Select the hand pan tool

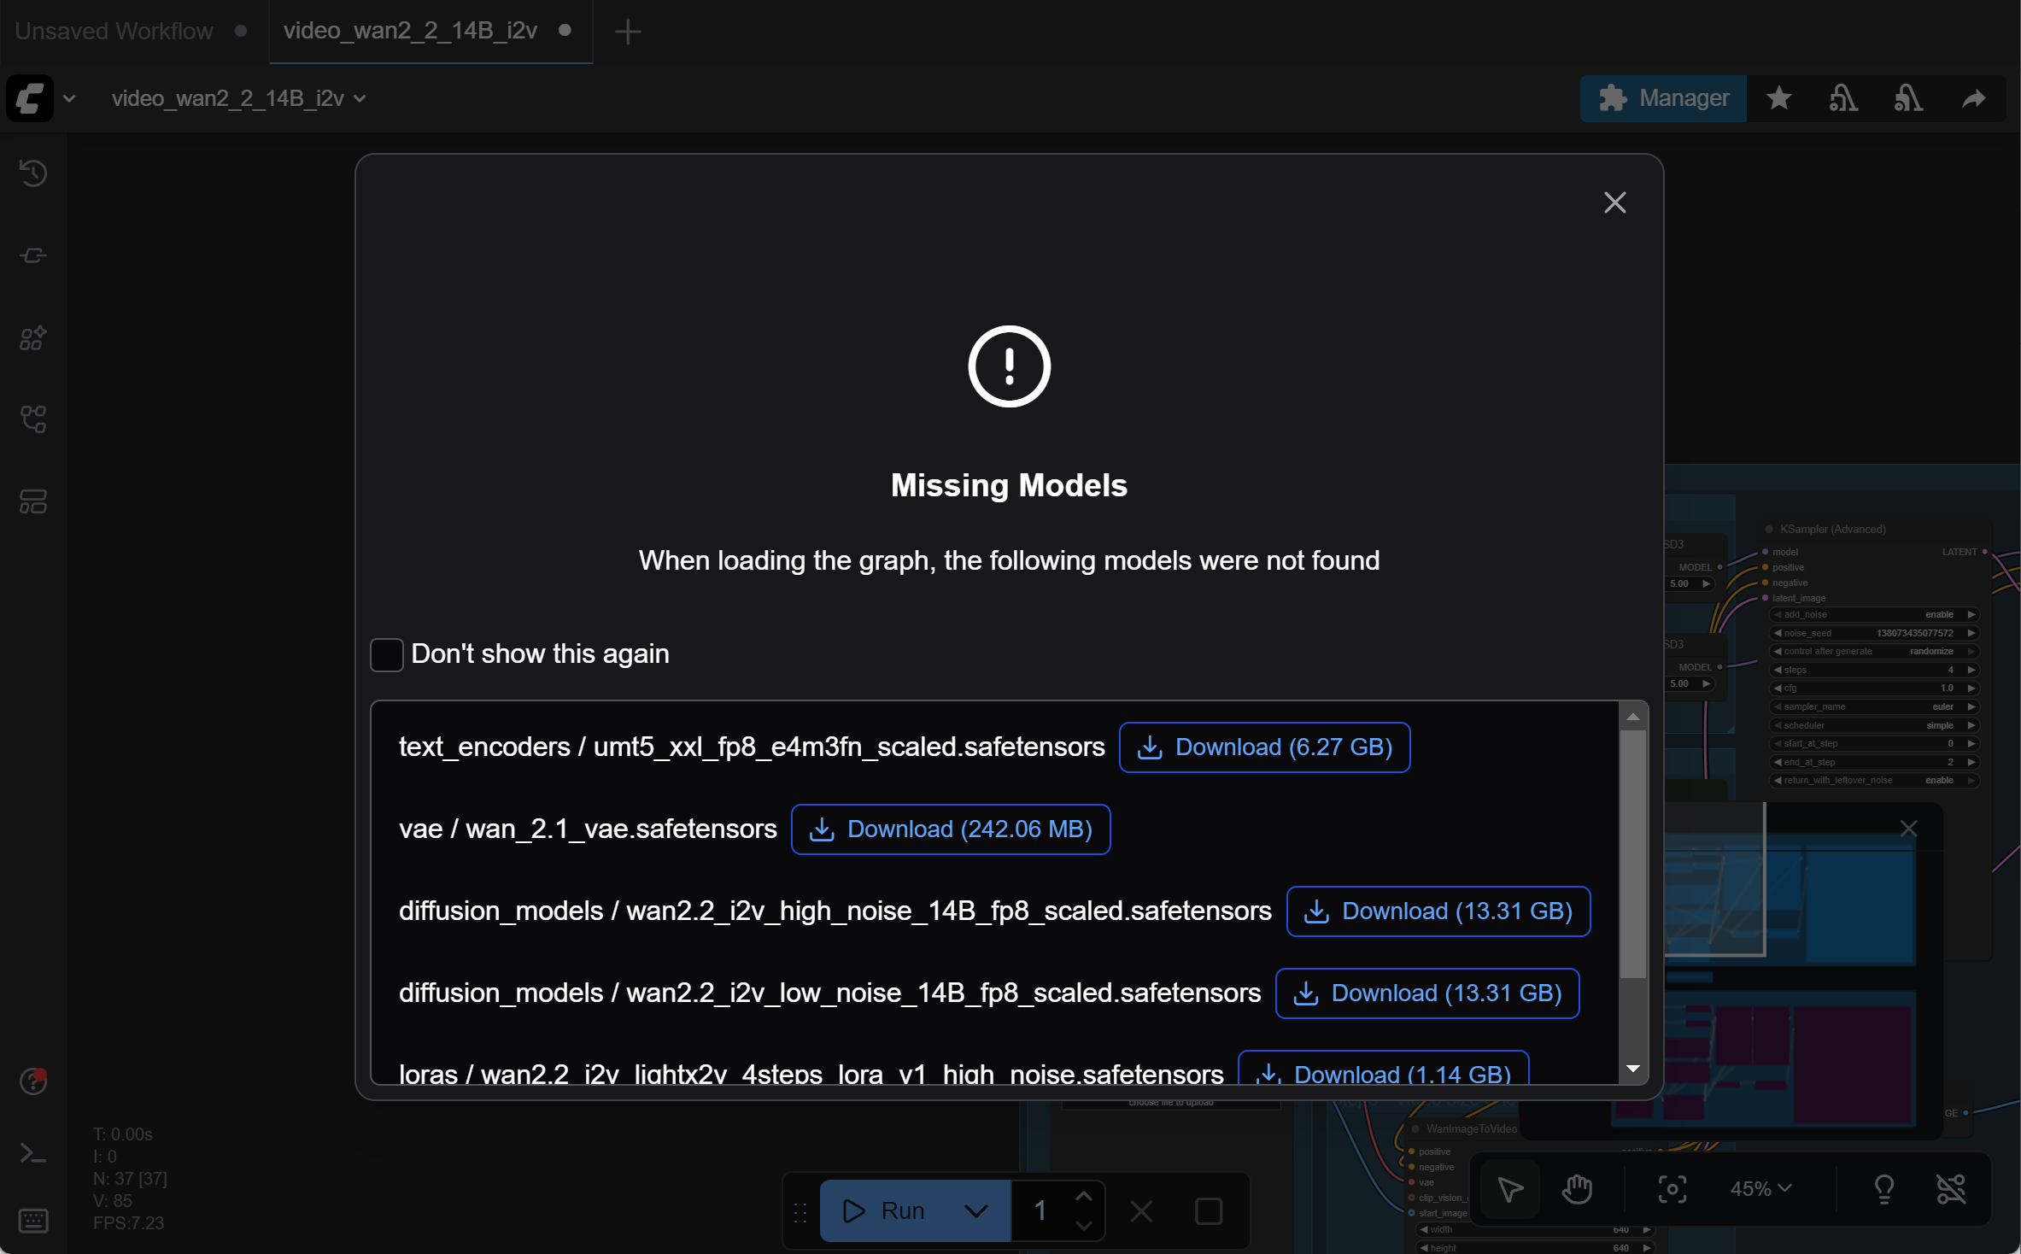tap(1577, 1189)
